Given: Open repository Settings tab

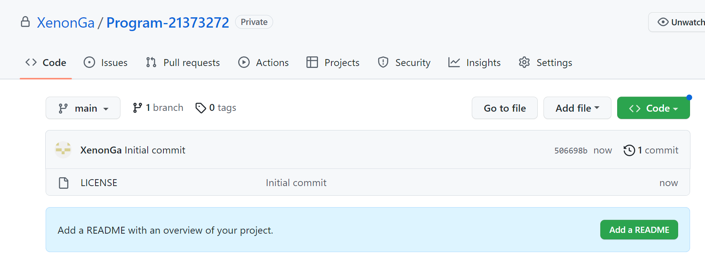Looking at the screenshot, I should click(545, 63).
